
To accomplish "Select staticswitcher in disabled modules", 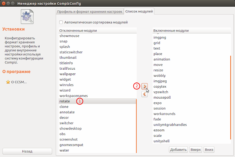I will pos(97,52).
